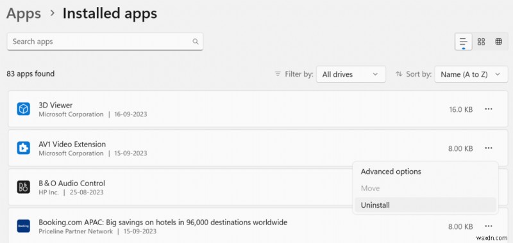
Task: Select the AV1 Video Extension app name
Action: 72,144
